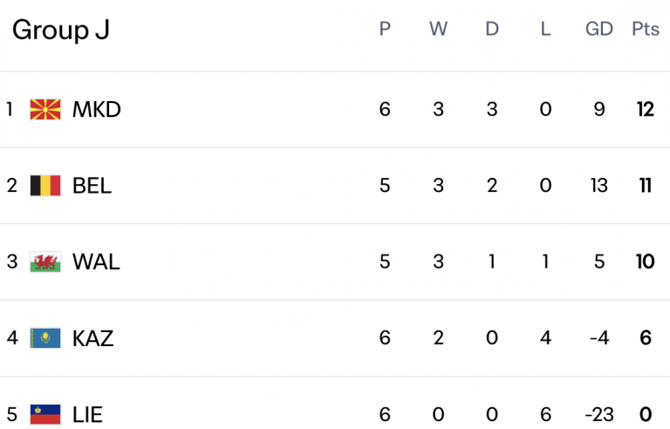Click the Kazakhstan flag icon
The height and width of the screenshot is (429, 670).
45,337
